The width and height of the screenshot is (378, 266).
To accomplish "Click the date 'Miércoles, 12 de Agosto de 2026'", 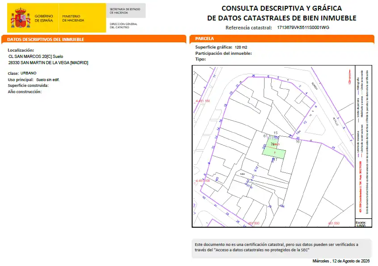I will pos(341,261).
